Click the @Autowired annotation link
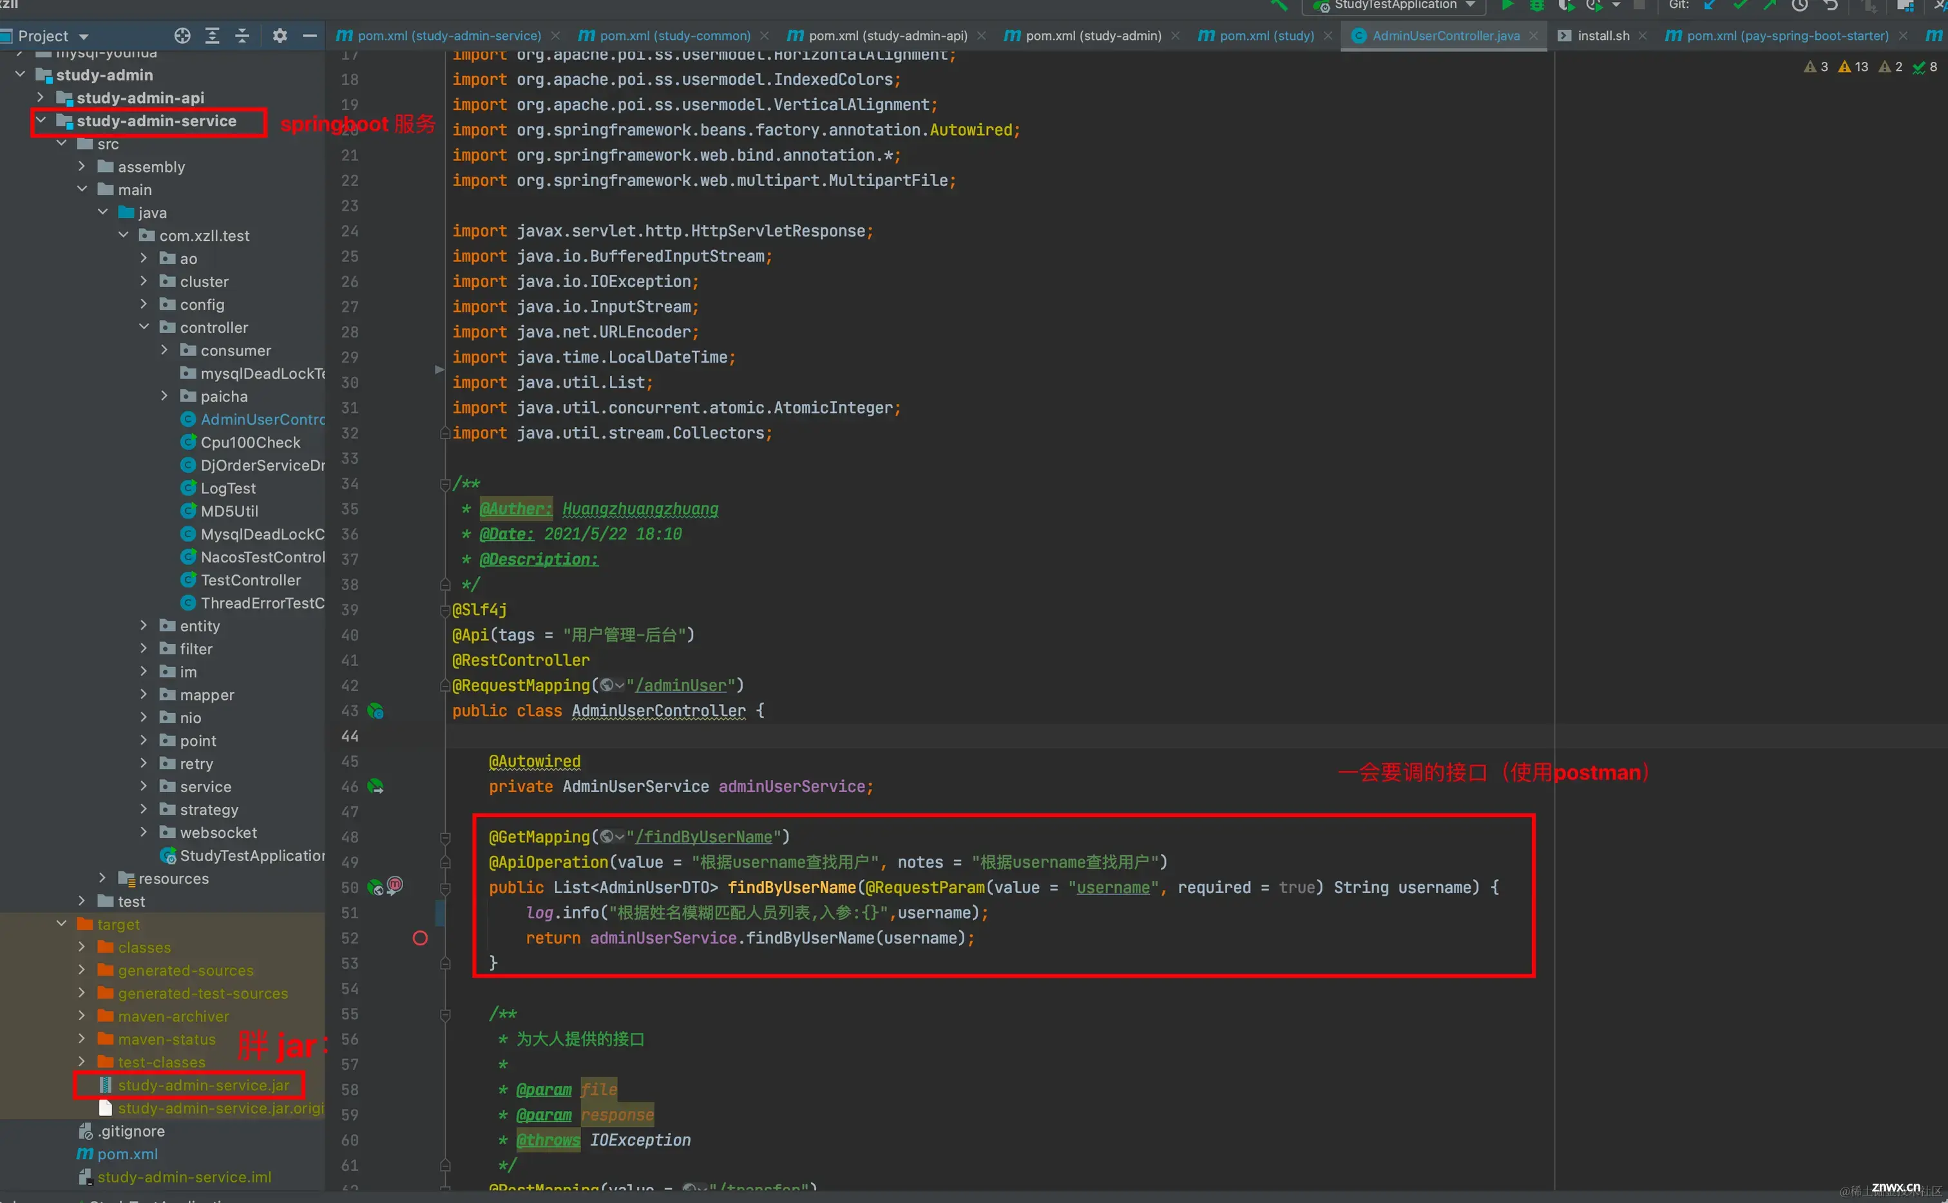This screenshot has width=1948, height=1203. [534, 759]
